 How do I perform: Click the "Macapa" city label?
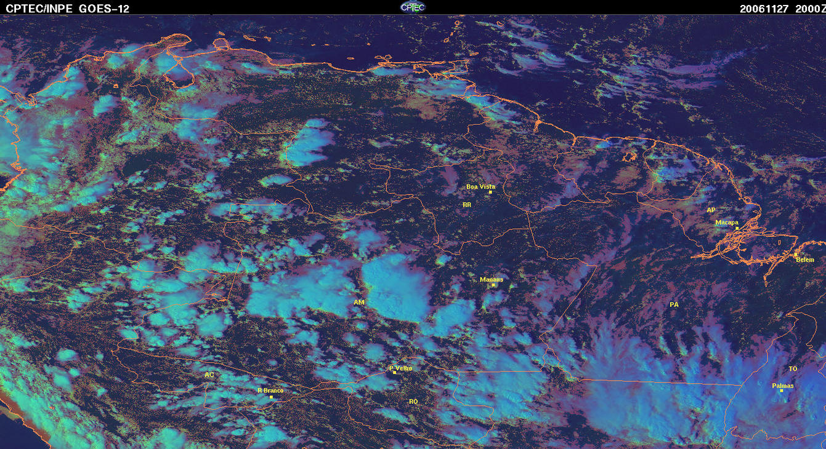[726, 223]
